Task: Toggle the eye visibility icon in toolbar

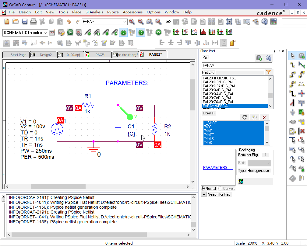Action: point(168,22)
